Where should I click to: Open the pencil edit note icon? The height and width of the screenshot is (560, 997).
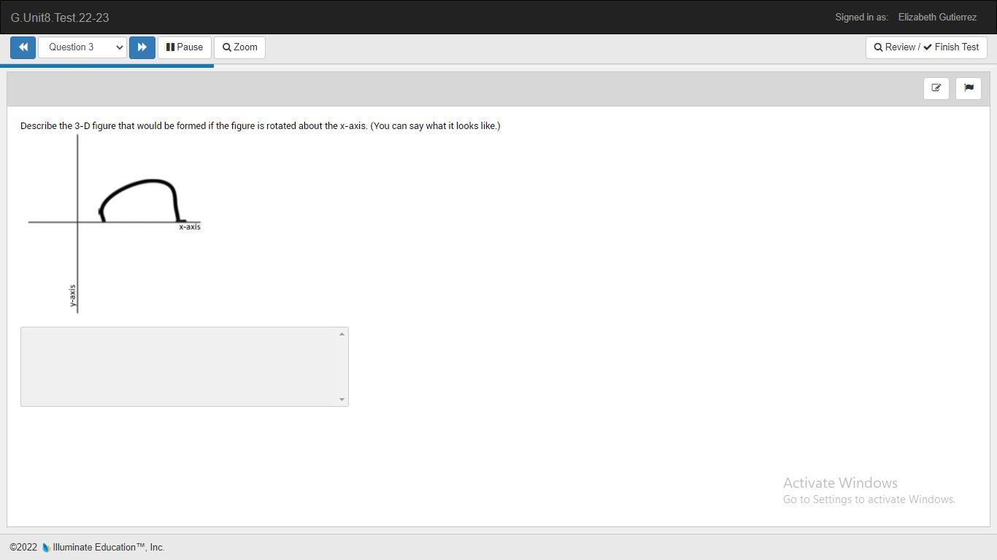[936, 88]
